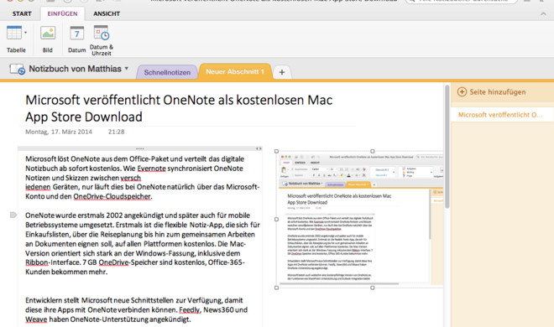Click the underlined word OneDrive-Cloudspeicher
Screen dimensions: 554x327
coord(112,196)
